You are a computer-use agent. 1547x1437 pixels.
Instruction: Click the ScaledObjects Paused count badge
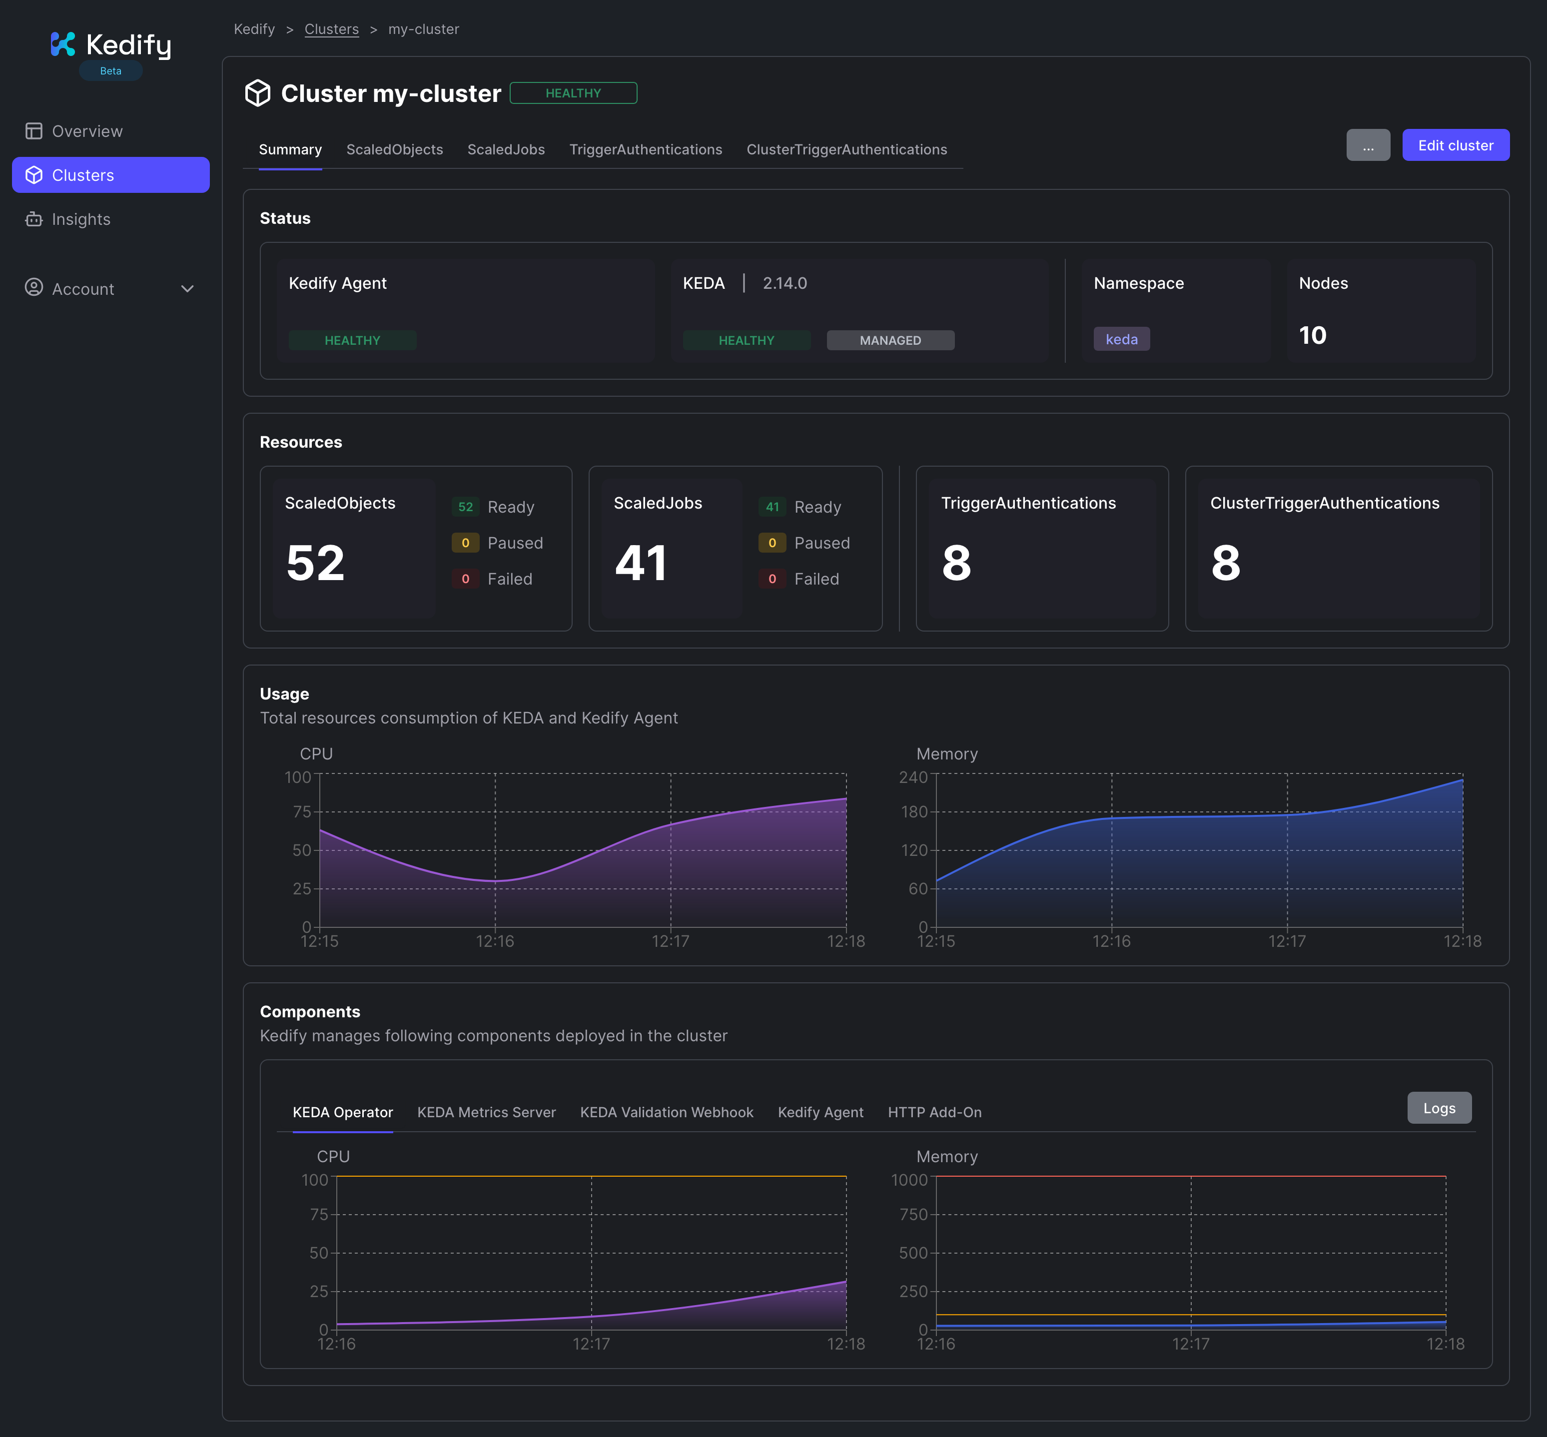point(465,543)
